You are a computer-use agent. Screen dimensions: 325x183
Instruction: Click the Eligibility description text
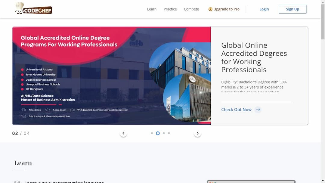click(254, 85)
